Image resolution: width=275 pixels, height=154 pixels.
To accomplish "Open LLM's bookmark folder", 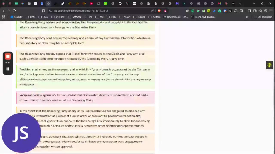I will [31, 17].
